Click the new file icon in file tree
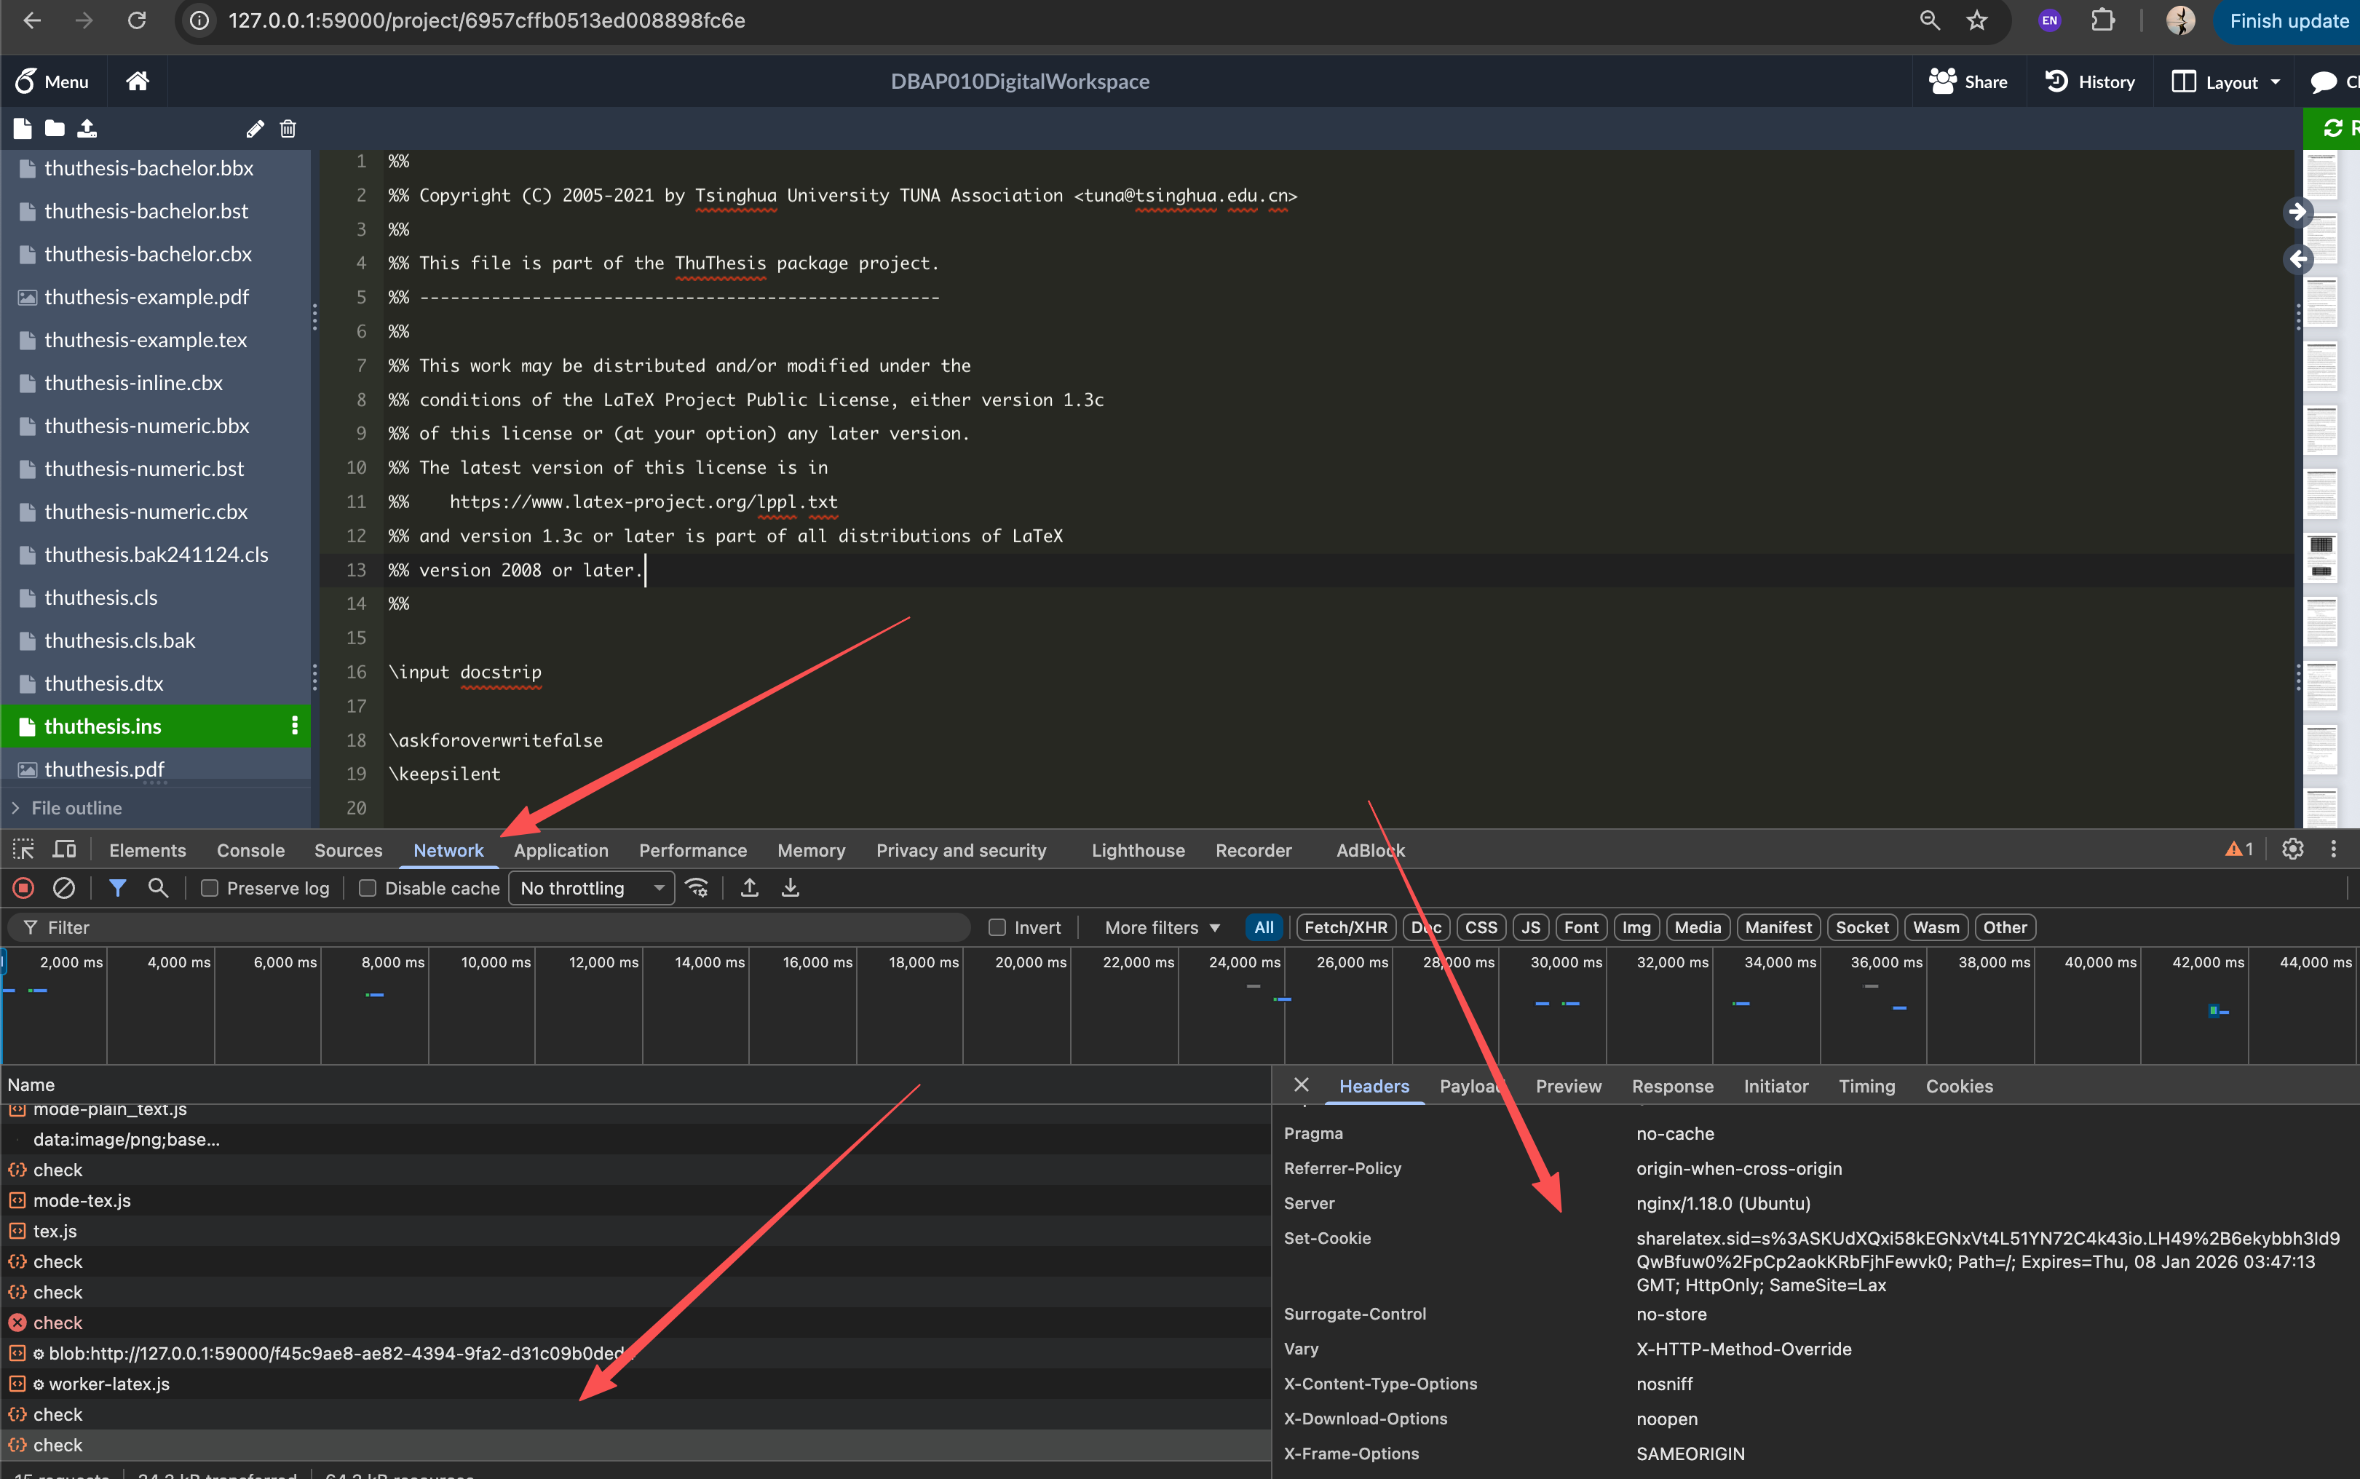Screen dimensions: 2360x1479 (x=23, y=128)
